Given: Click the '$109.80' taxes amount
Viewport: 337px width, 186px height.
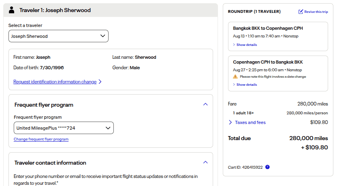Looking at the screenshot, I should [319, 122].
